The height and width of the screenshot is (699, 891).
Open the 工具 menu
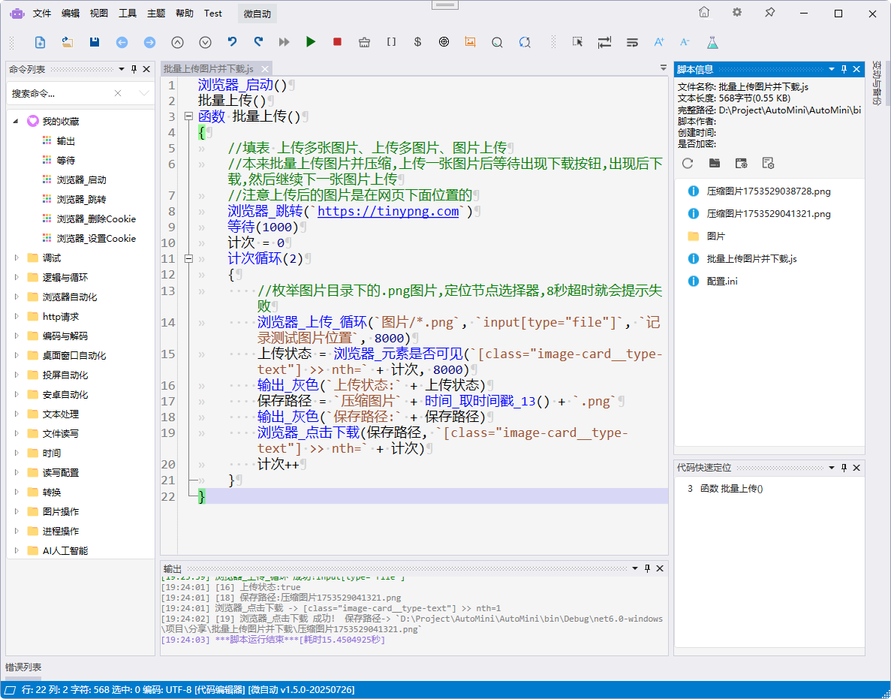click(128, 13)
